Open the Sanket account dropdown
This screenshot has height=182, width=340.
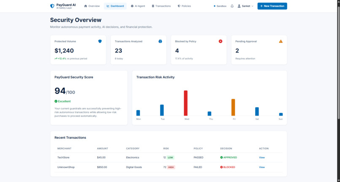246,6
